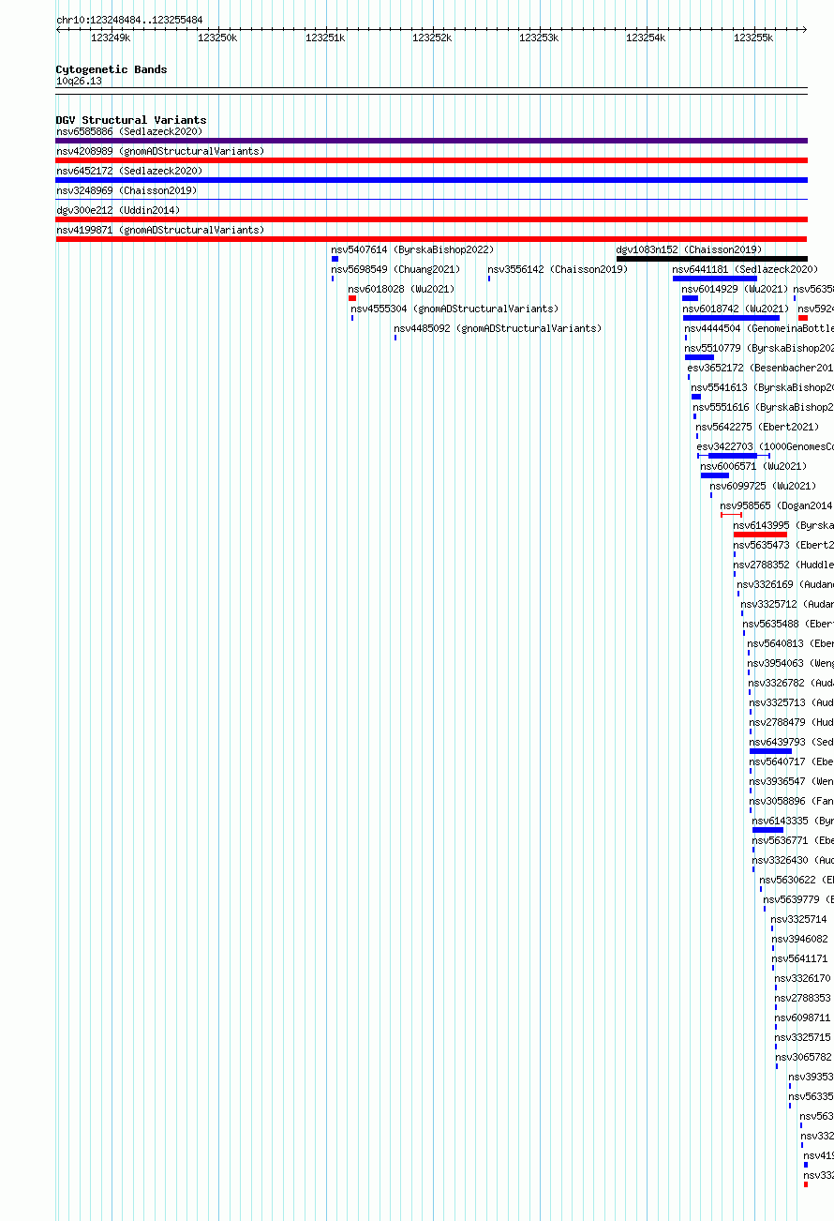
Task: Click the blue nsv6441181 variant bar
Action: [715, 279]
